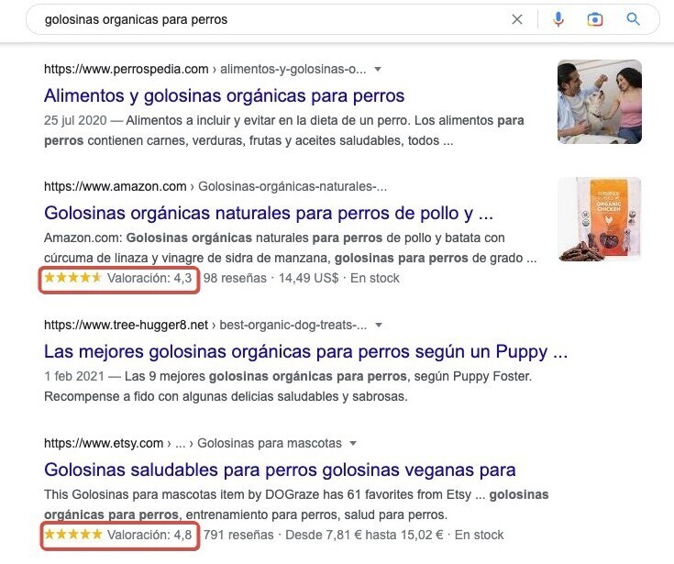The height and width of the screenshot is (564, 674).
Task: Click the https://www.amazon.com URL breadcrumb
Action: (x=116, y=186)
